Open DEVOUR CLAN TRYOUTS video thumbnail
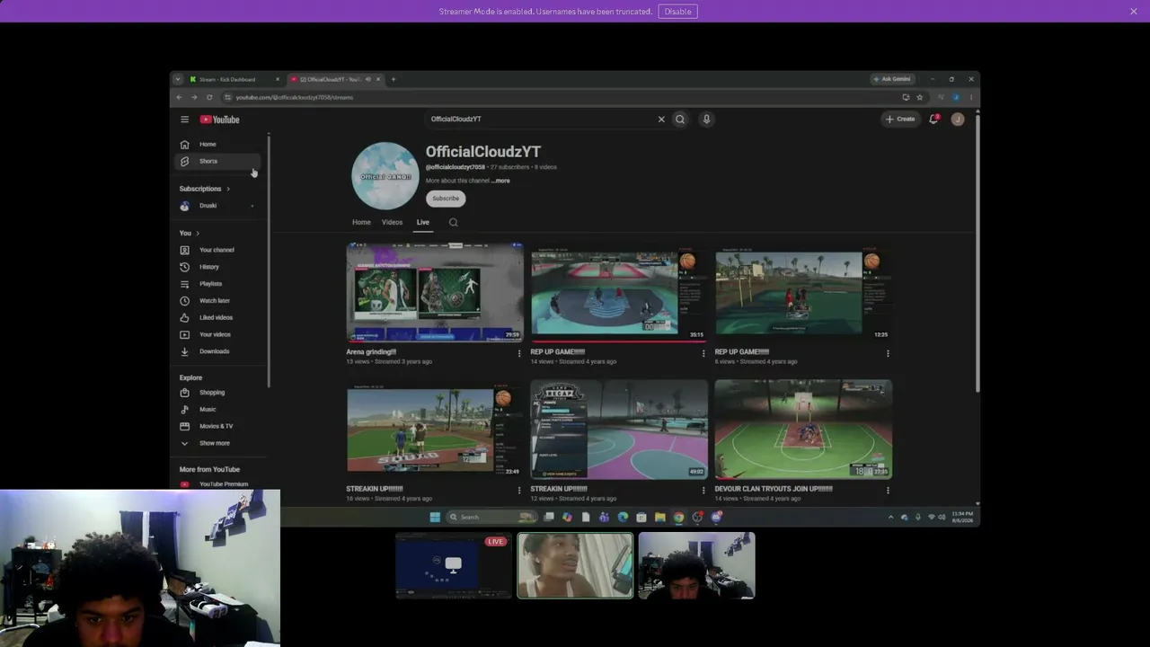Image resolution: width=1150 pixels, height=647 pixels. (803, 429)
